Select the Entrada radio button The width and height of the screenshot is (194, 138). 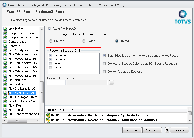pyautogui.click(x=51, y=41)
